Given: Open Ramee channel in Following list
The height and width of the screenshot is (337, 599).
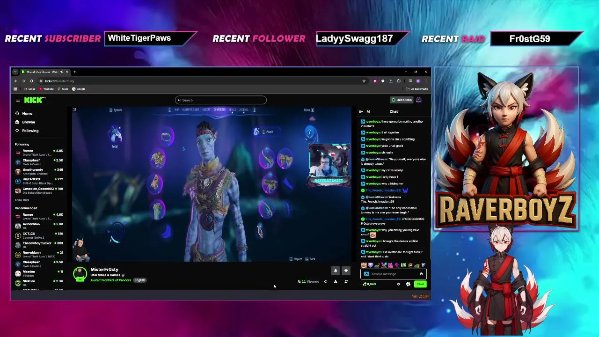Looking at the screenshot, I should click(x=39, y=152).
